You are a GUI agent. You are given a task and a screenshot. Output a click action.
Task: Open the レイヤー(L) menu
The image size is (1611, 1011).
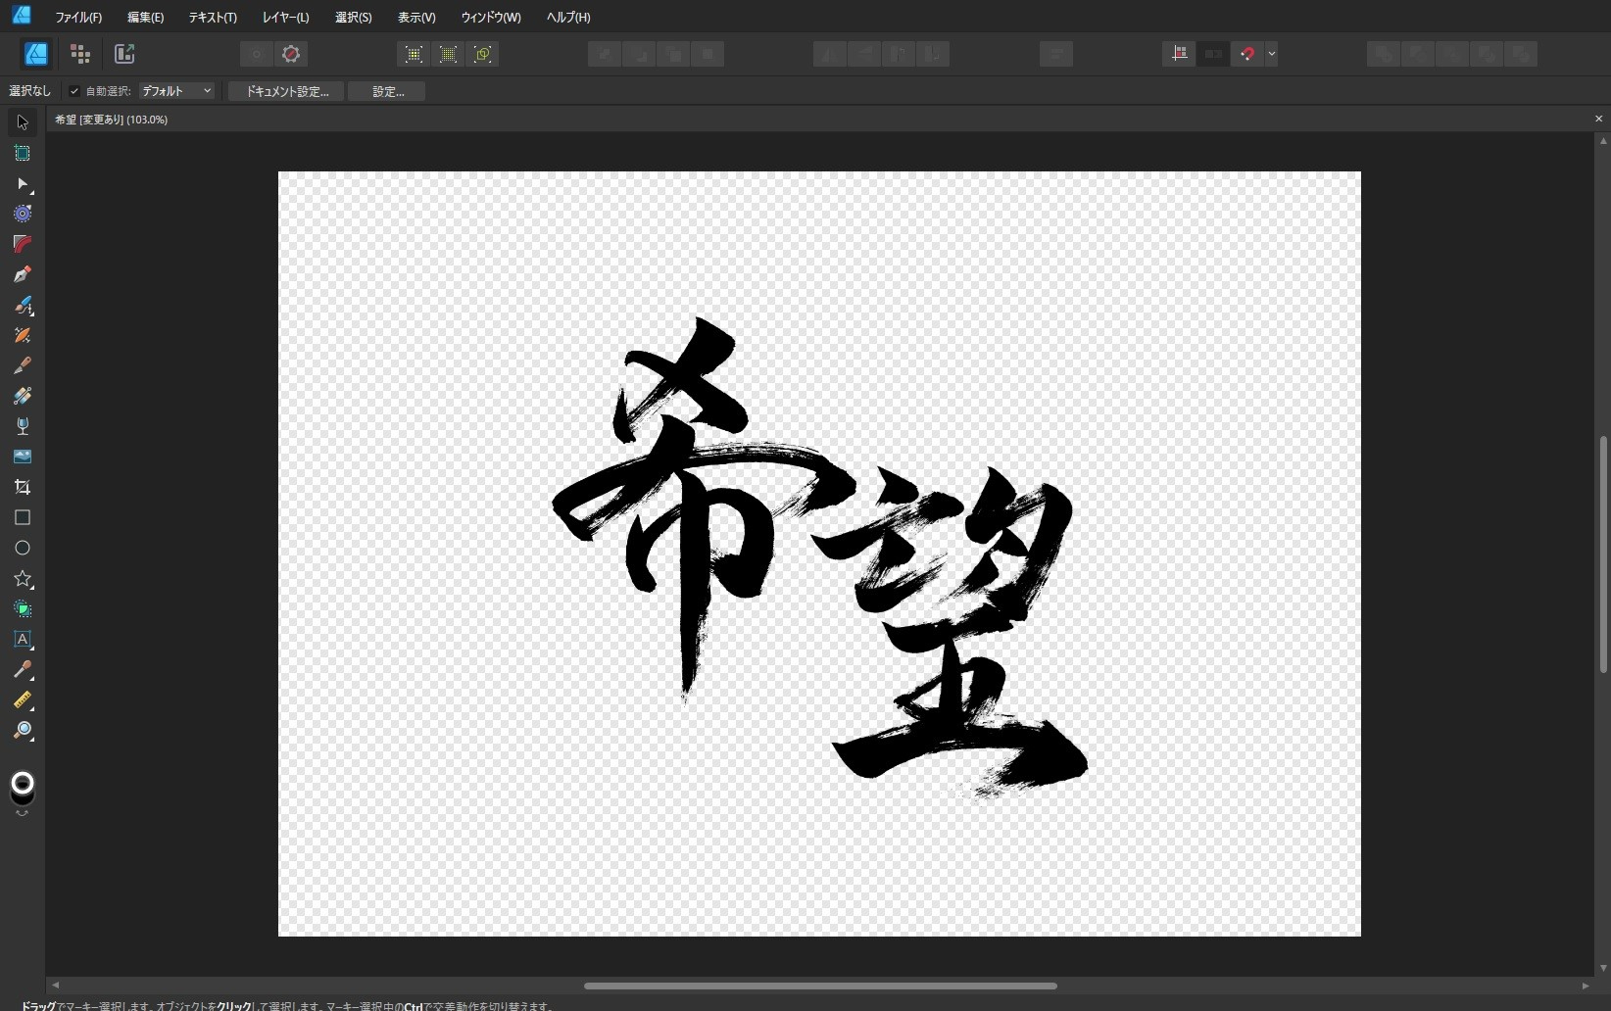coord(285,17)
